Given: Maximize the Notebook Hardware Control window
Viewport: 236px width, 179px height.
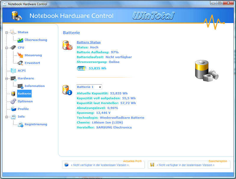Looking at the screenshot, I should click(x=220, y=3).
